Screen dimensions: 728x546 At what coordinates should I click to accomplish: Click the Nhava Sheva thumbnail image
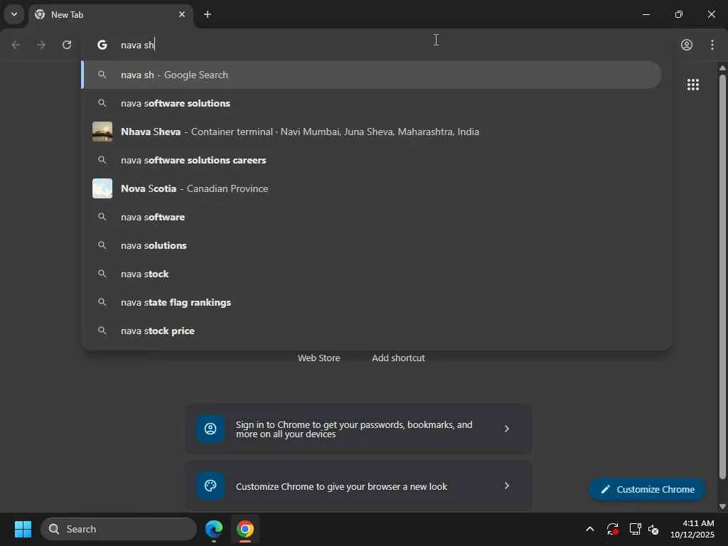(102, 132)
